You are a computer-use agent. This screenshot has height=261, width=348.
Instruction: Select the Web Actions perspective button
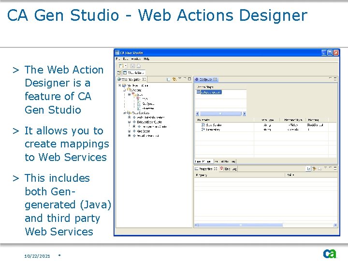coord(134,72)
